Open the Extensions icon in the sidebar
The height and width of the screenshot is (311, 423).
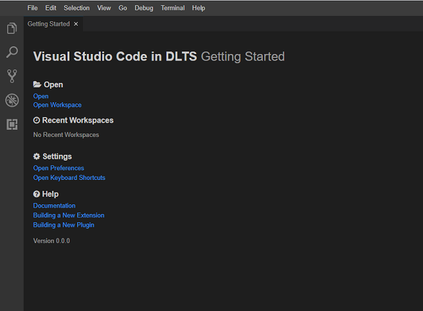(12, 125)
